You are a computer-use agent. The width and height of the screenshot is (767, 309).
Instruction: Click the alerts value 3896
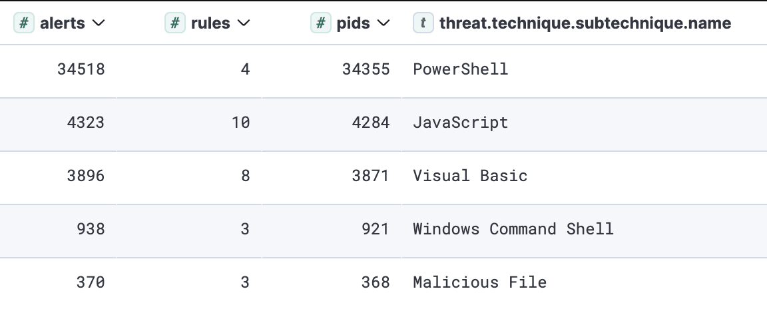85,176
